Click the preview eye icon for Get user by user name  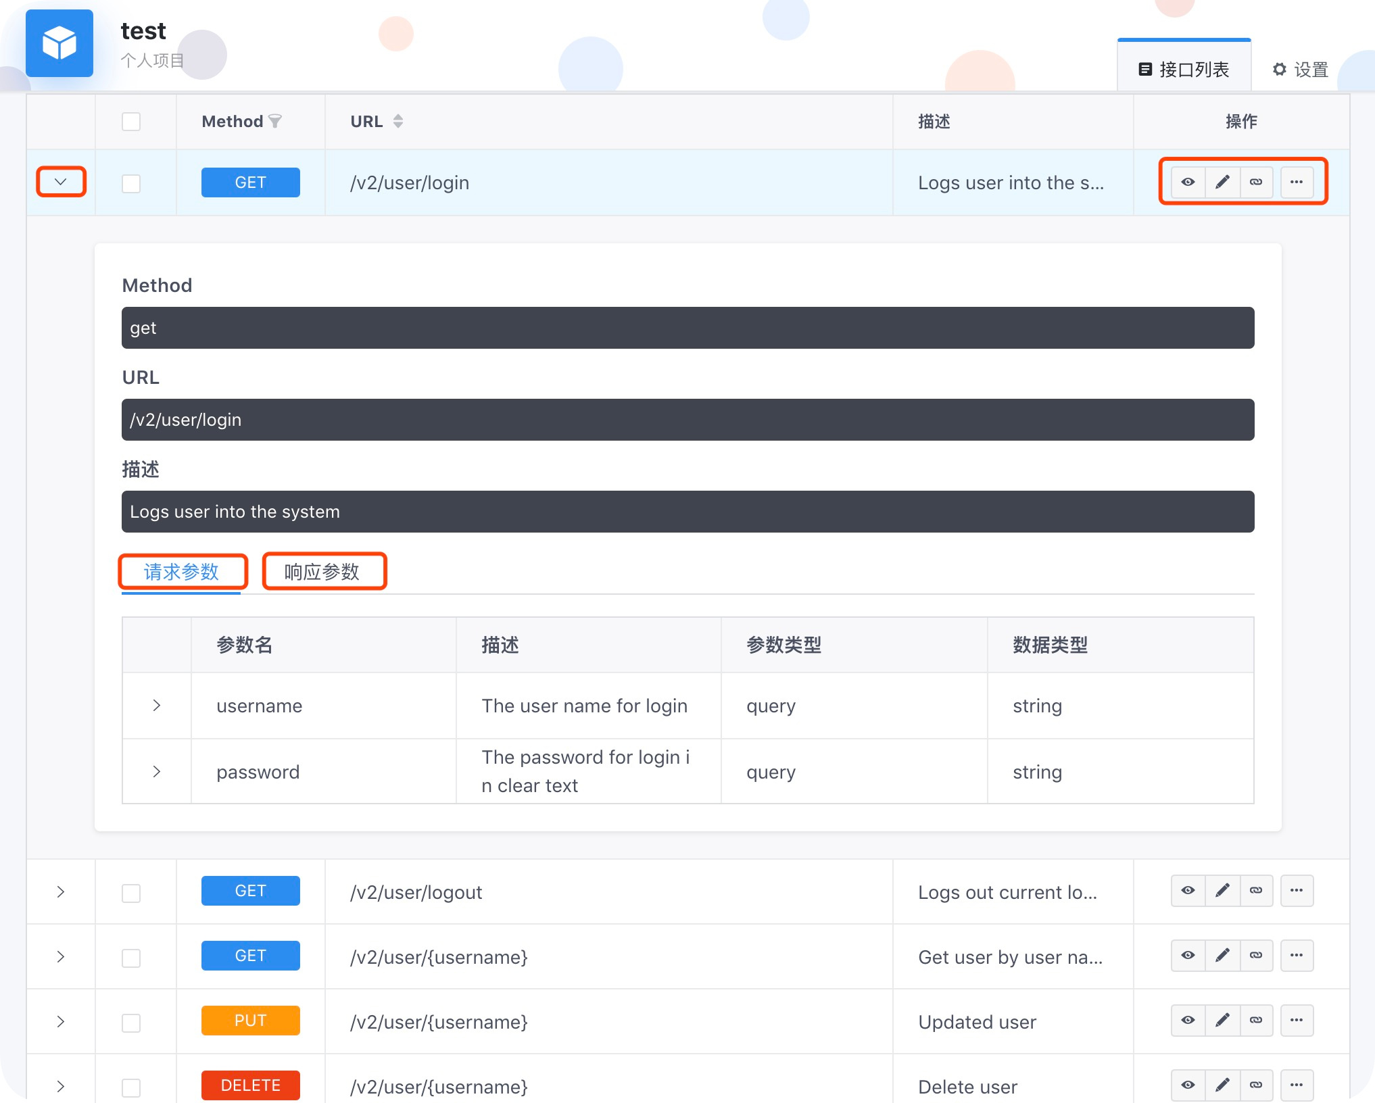click(1188, 956)
